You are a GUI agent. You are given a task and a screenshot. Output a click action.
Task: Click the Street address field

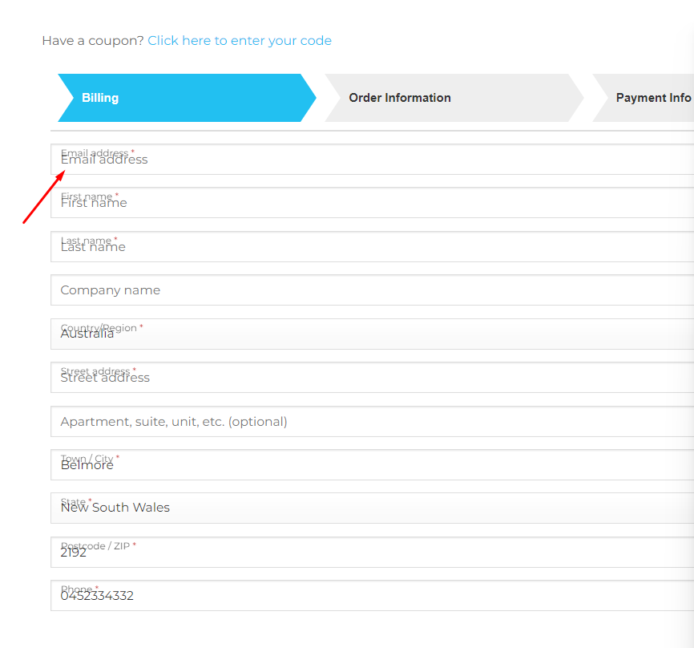372,378
